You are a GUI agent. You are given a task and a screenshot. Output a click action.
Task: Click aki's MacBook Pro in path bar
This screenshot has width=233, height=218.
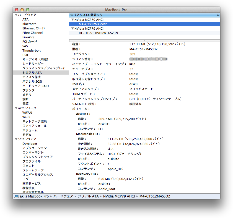click(x=34, y=196)
